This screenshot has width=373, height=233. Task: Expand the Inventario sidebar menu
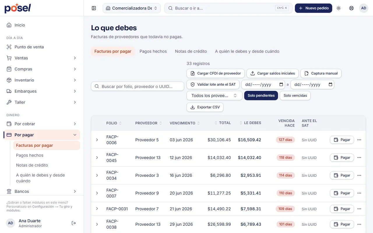point(42,80)
